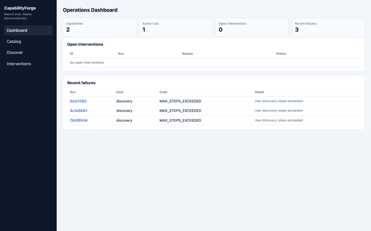Click the Status column header
This screenshot has width=371, height=231.
pyautogui.click(x=281, y=54)
